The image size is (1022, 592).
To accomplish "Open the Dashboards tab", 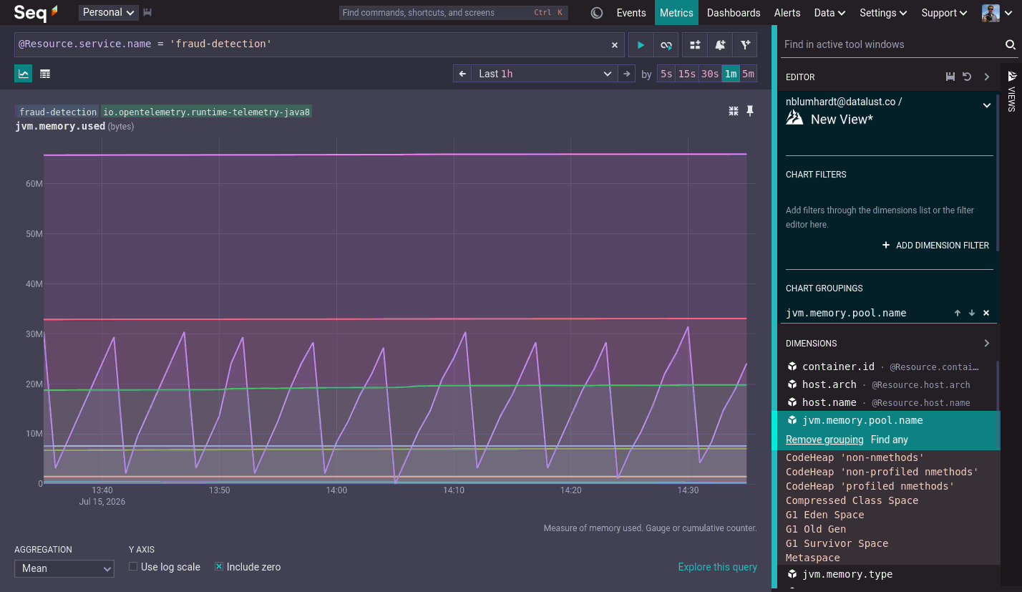I will [734, 13].
